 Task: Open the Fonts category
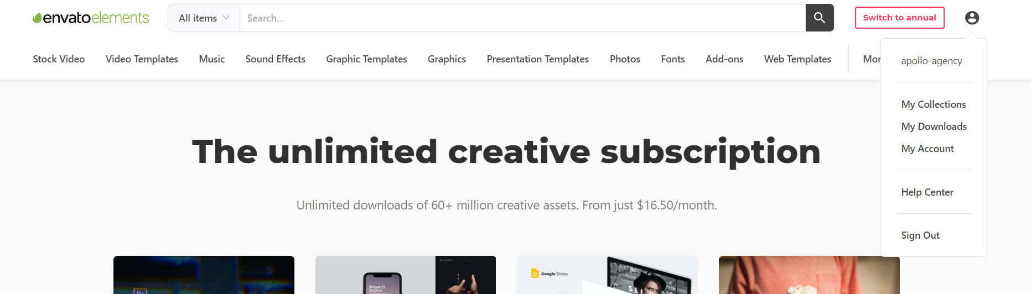pyautogui.click(x=673, y=59)
